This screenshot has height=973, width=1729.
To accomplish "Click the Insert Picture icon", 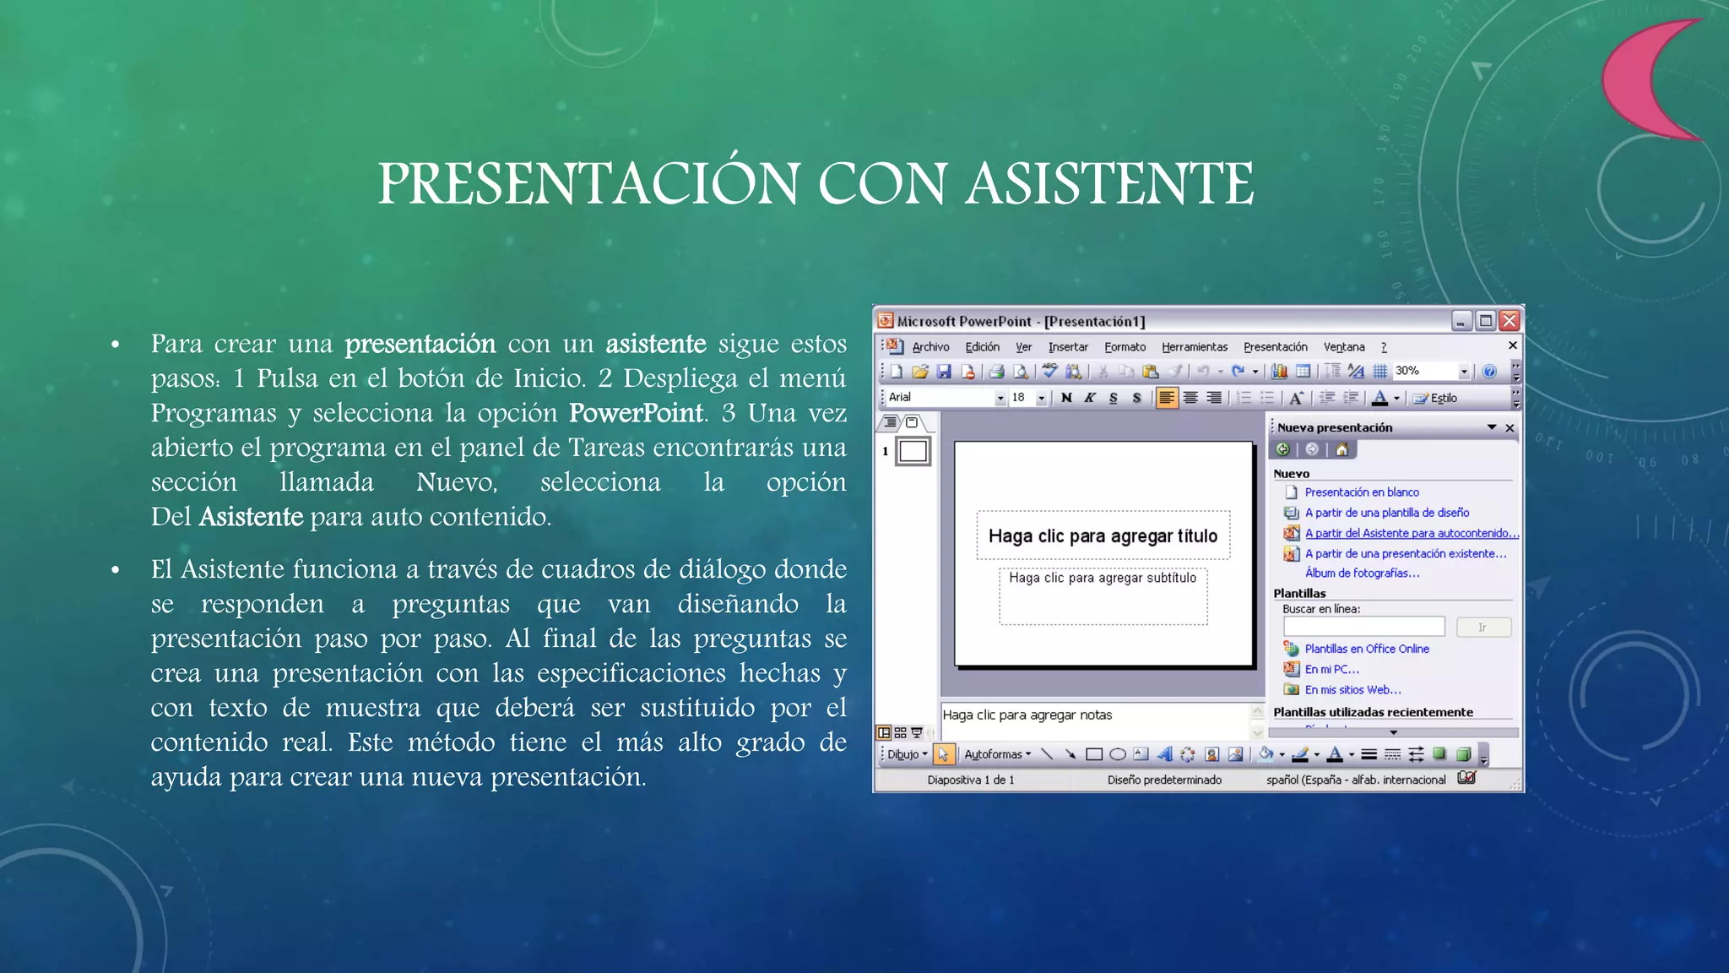I will 1236,754.
